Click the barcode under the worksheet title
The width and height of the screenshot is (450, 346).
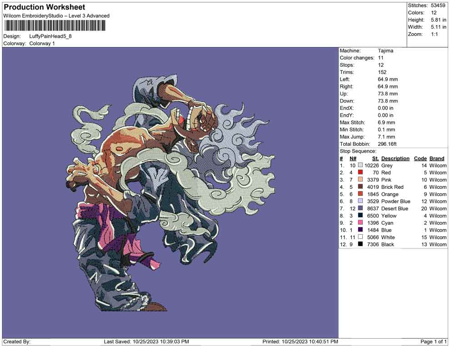click(55, 26)
